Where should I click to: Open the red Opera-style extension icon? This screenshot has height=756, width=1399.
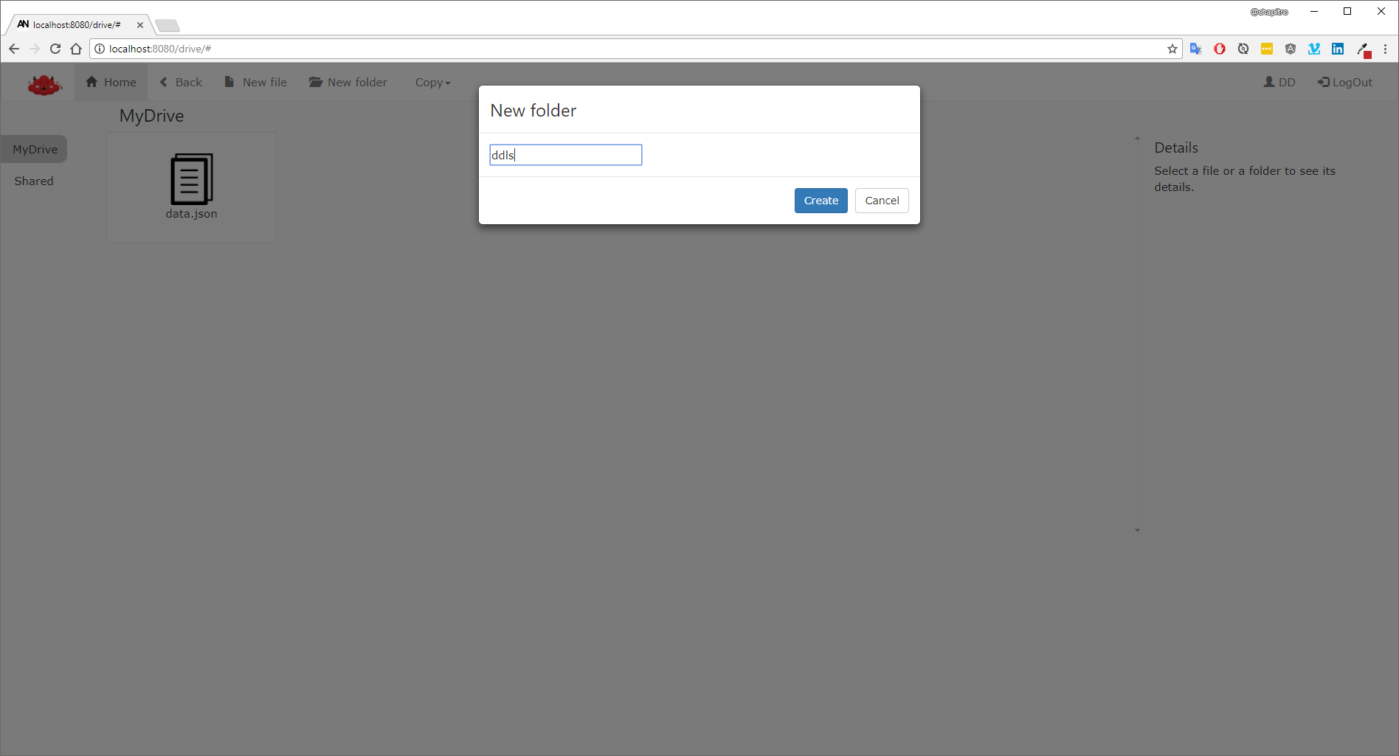coord(1220,49)
